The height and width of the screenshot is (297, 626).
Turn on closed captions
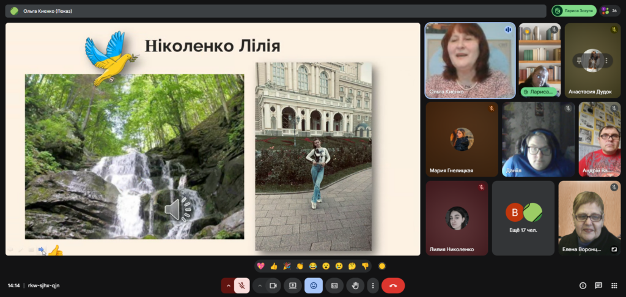[x=334, y=285]
